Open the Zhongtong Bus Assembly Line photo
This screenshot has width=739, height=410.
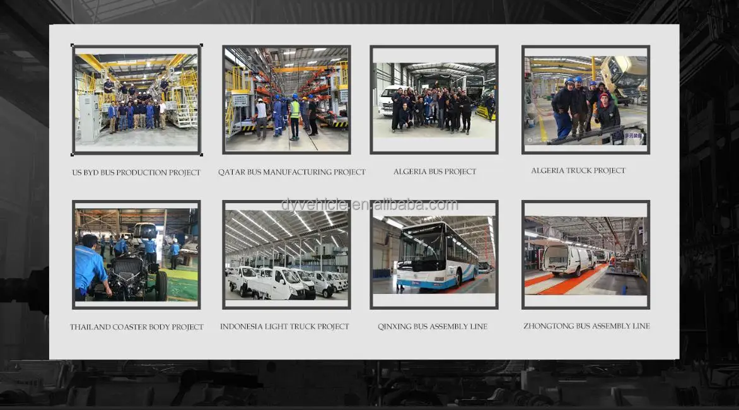point(586,254)
